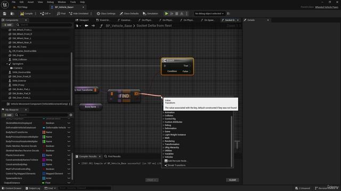This screenshot has width=341, height=191.
Task: Open the Tools menu
Action: tap(73, 2)
